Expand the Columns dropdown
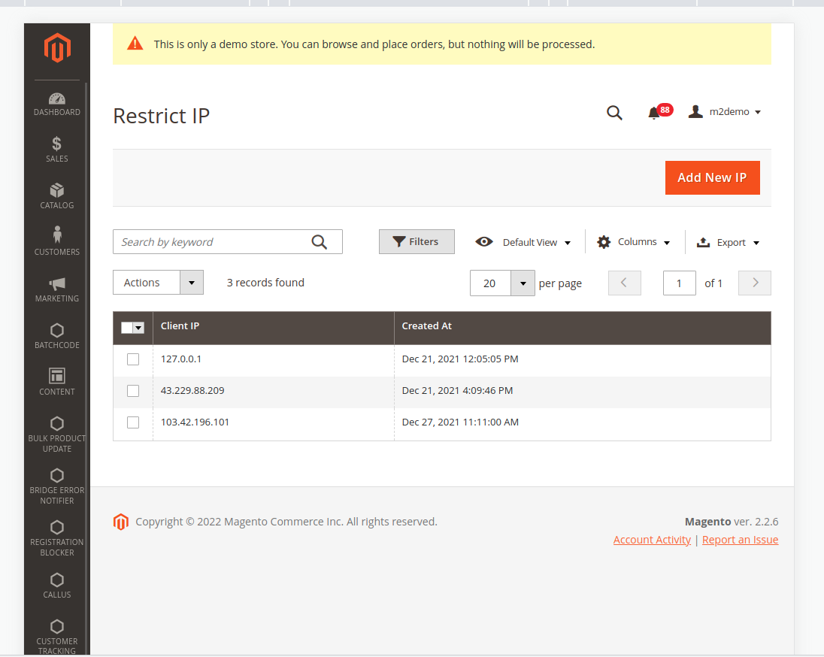The image size is (824, 657). click(x=633, y=242)
